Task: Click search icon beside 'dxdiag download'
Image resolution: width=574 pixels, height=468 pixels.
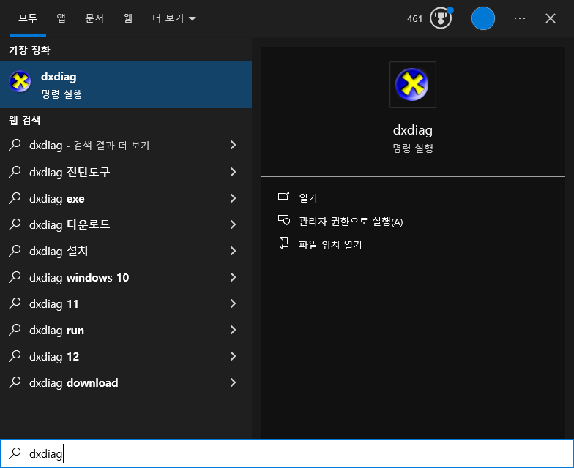Action: [x=15, y=382]
